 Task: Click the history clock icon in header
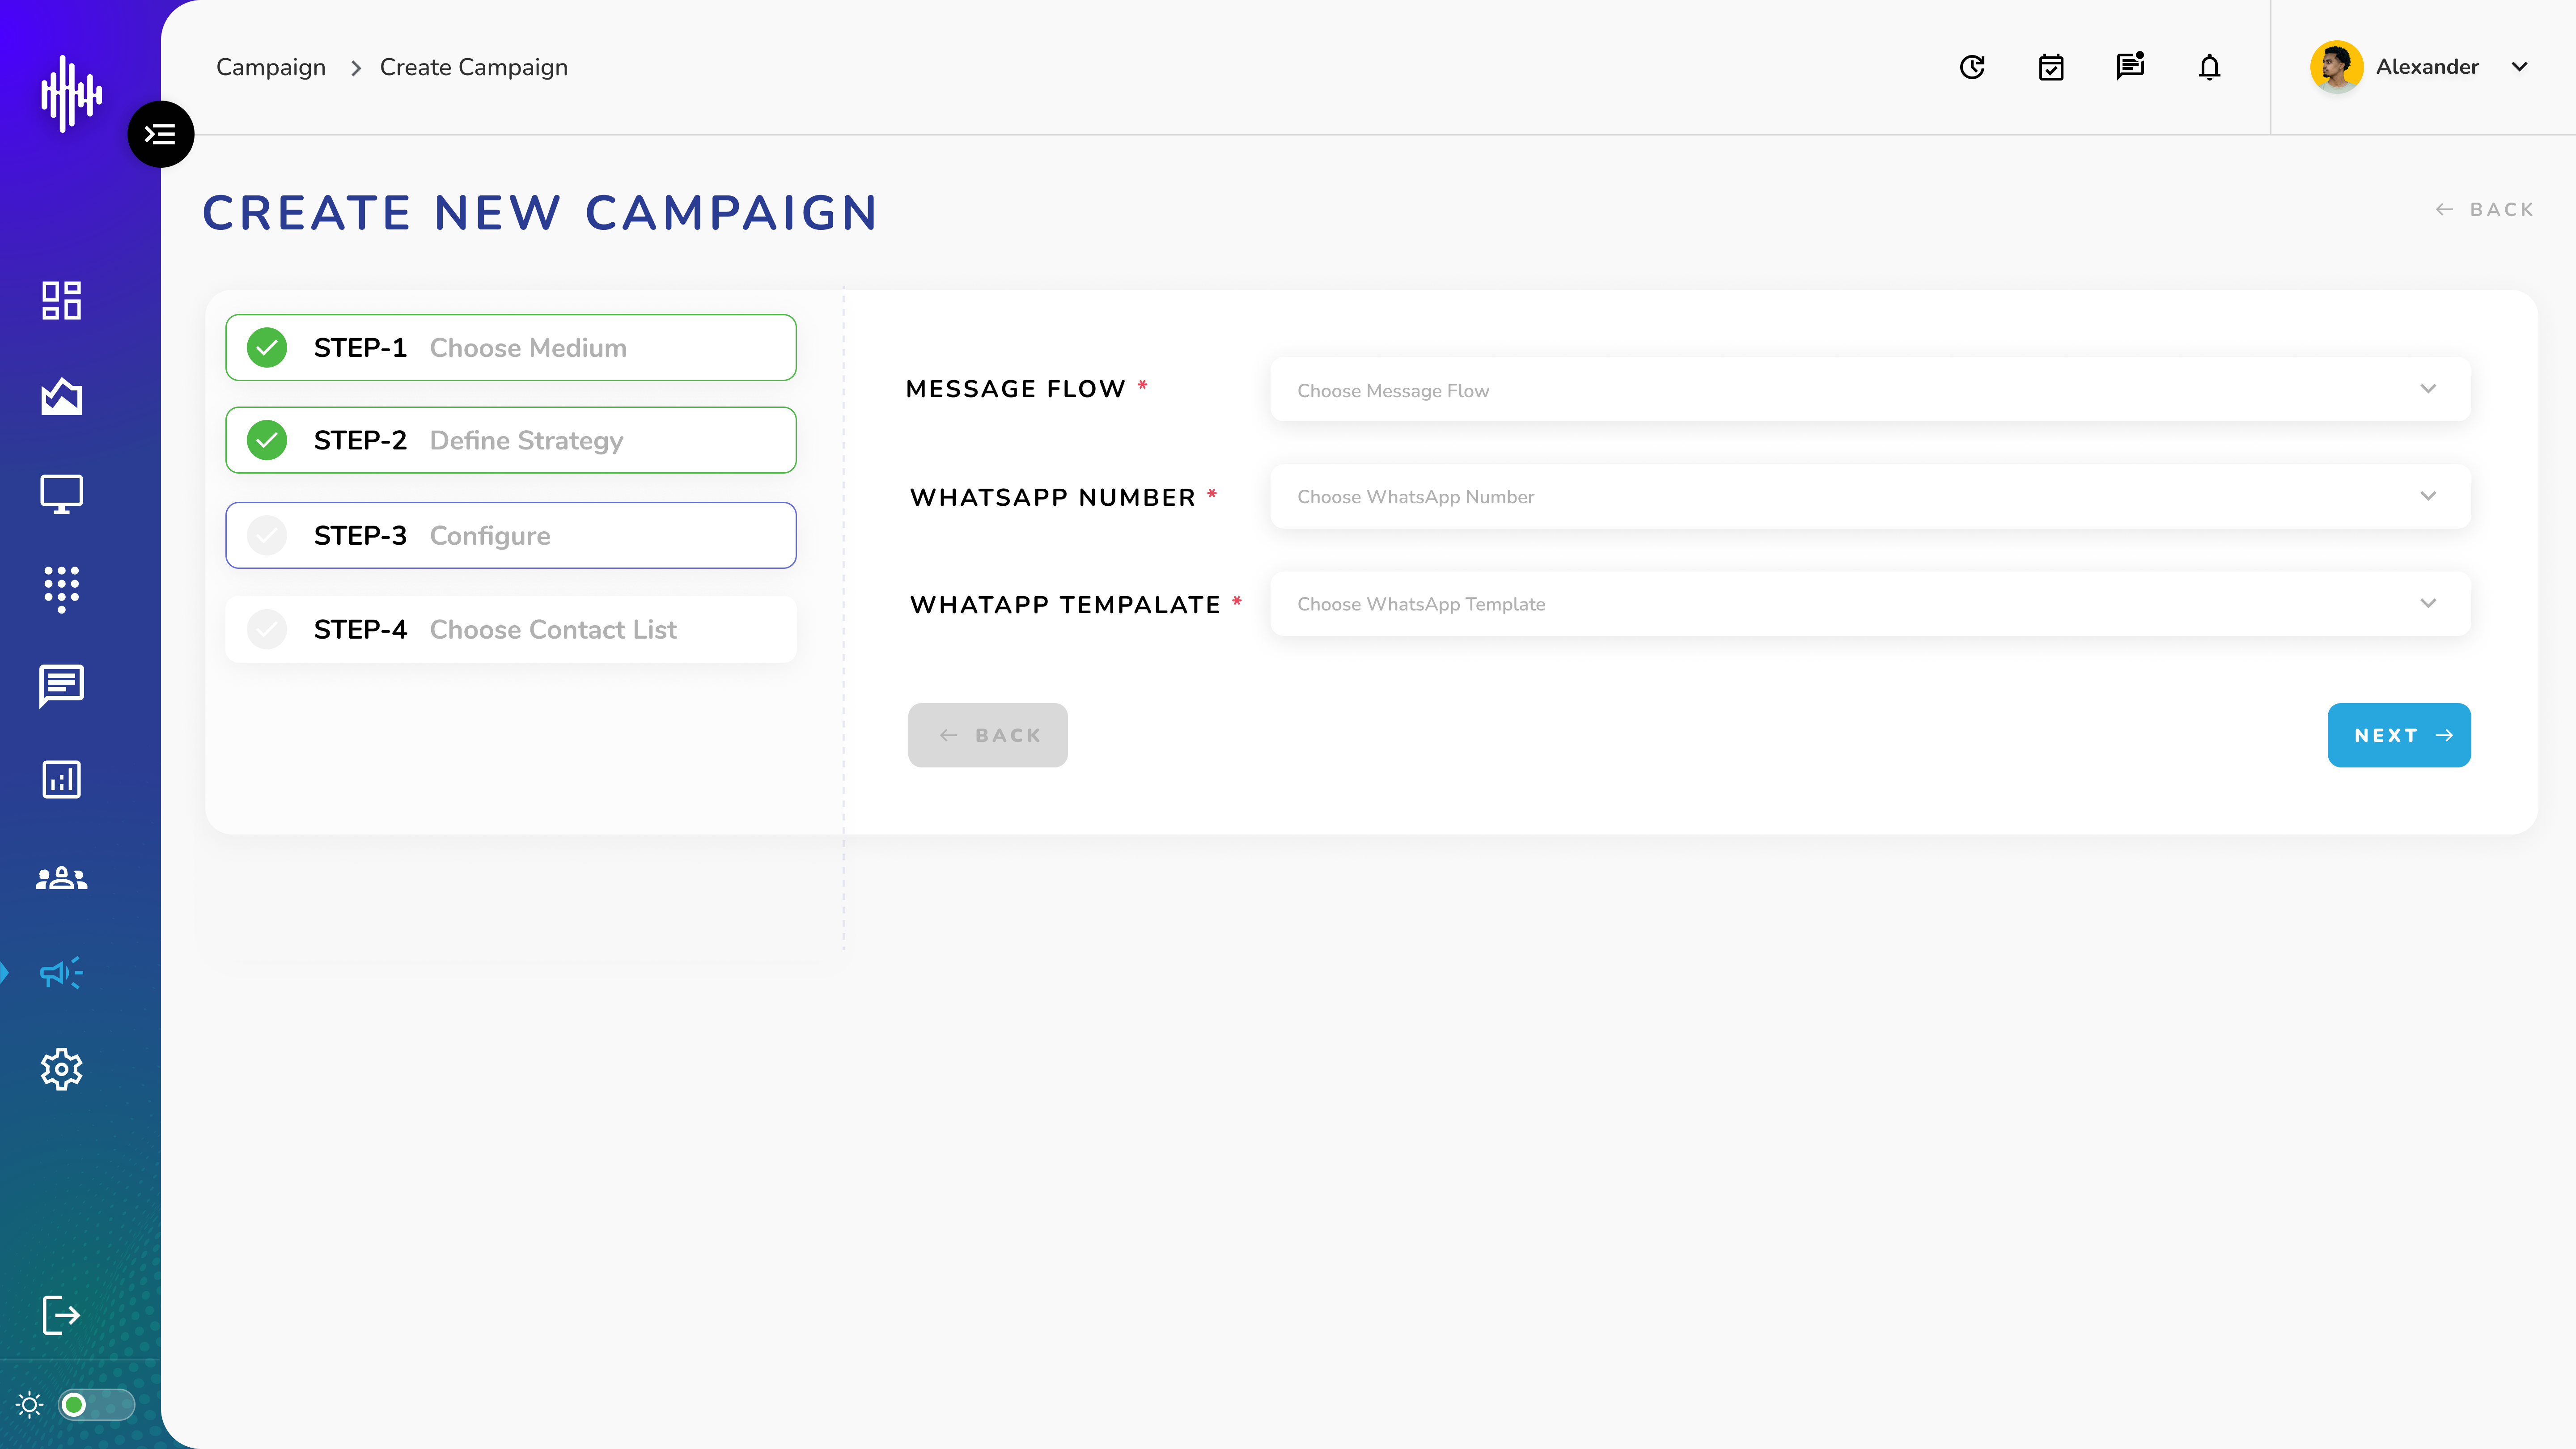point(1972,67)
